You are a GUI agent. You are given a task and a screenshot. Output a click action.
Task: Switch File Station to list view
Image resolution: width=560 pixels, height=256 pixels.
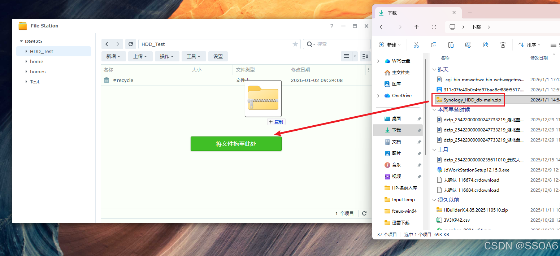(x=347, y=56)
